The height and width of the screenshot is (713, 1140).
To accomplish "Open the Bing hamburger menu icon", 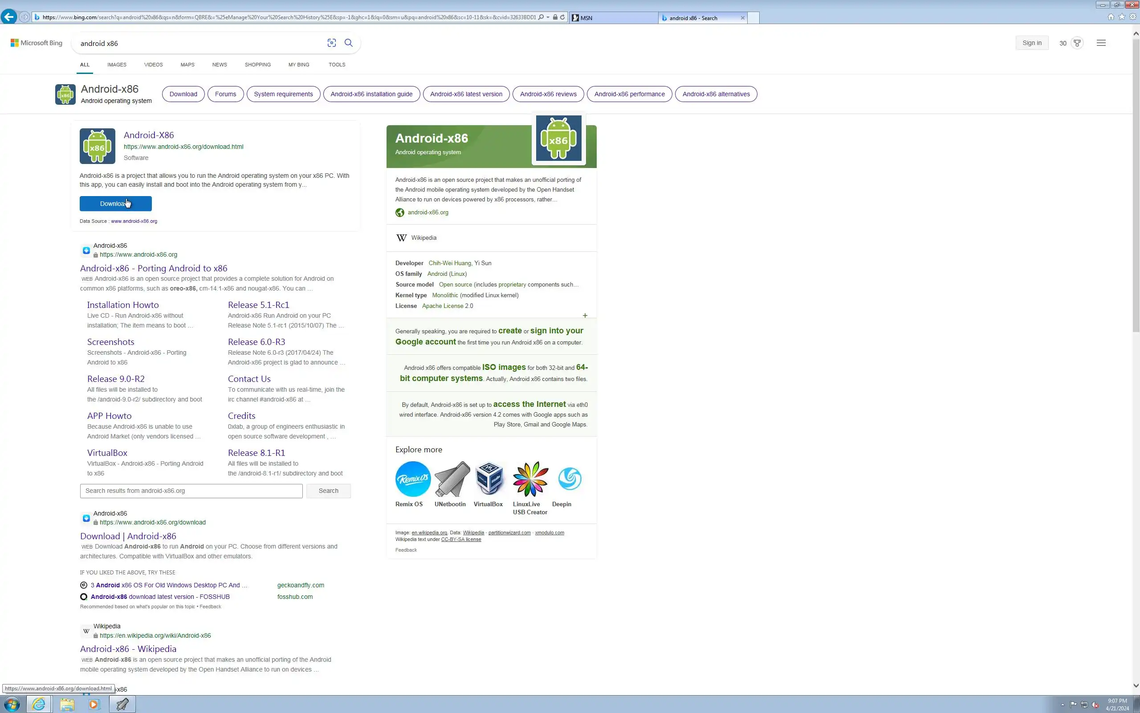I will 1101,43.
